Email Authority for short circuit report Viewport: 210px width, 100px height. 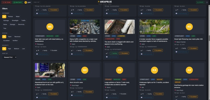[x=77, y=95]
